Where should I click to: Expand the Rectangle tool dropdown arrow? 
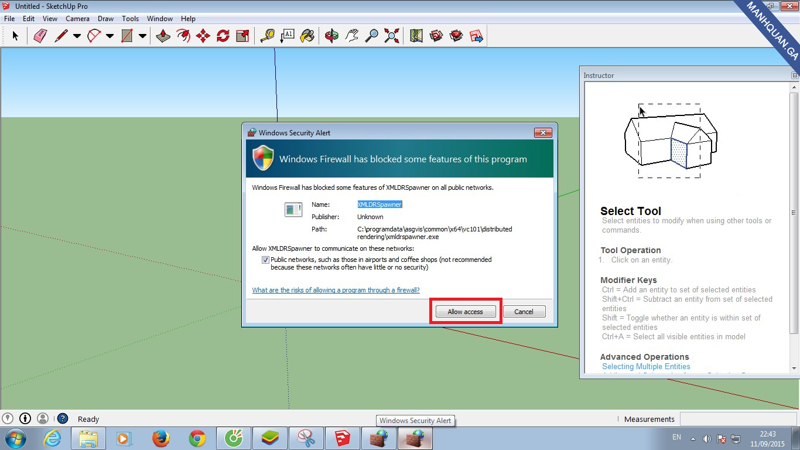(142, 36)
